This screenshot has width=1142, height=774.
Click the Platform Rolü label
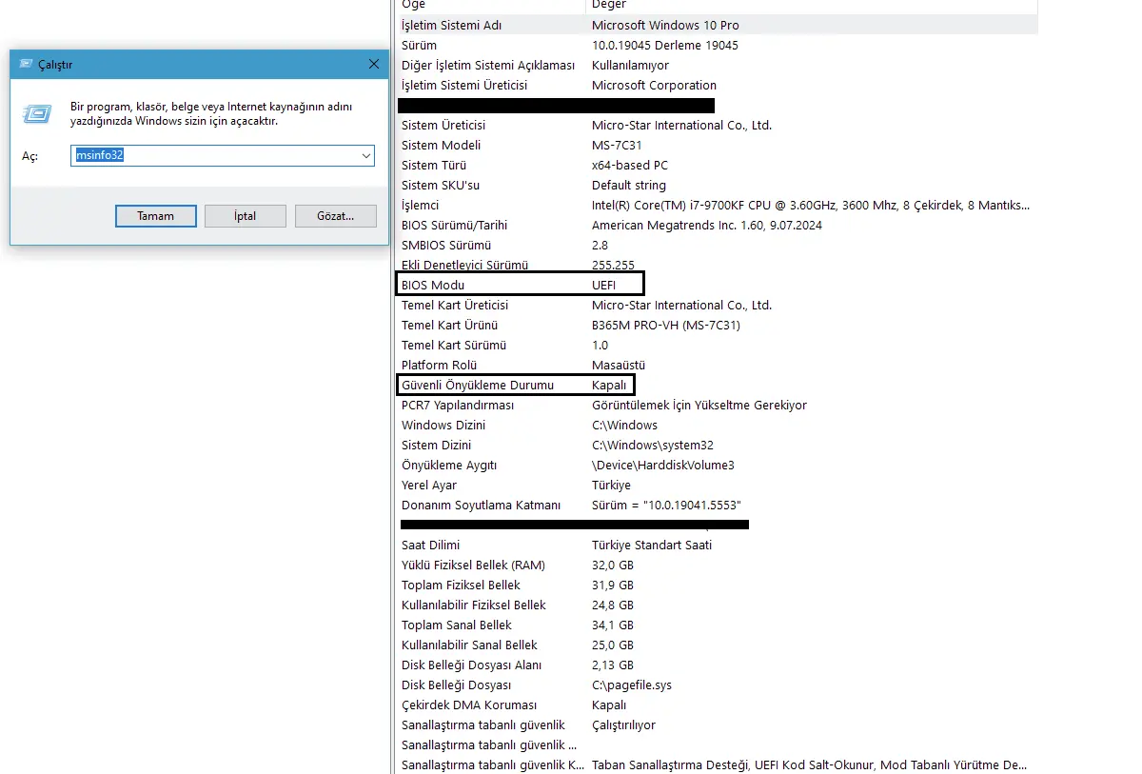coord(438,365)
